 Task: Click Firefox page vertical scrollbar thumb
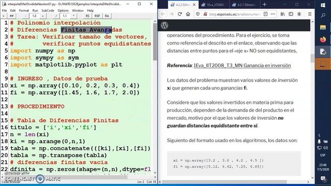312,58
